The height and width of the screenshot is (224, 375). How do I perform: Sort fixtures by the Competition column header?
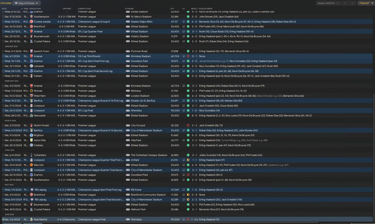(x=84, y=9)
